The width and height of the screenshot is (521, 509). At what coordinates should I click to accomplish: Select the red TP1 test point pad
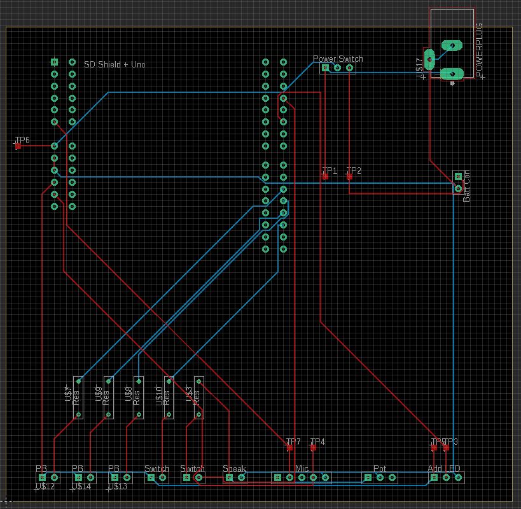325,177
